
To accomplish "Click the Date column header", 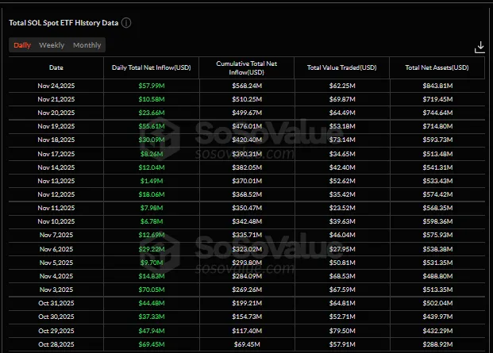I will [x=56, y=68].
